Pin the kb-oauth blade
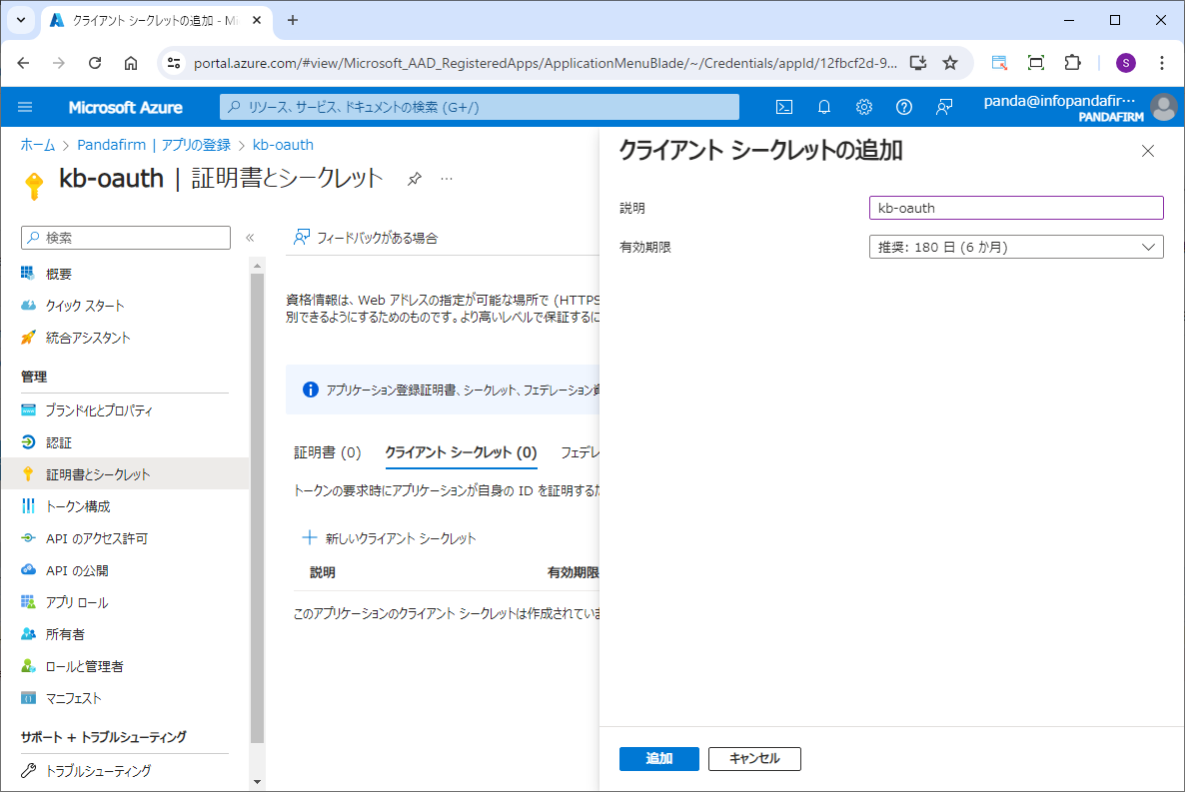This screenshot has height=792, width=1185. coord(414,179)
